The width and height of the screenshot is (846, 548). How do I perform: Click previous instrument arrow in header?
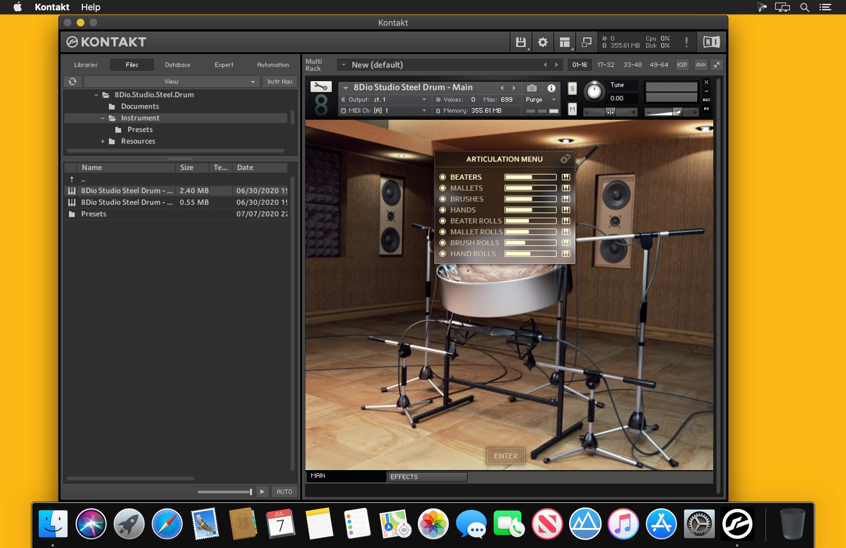(x=502, y=88)
